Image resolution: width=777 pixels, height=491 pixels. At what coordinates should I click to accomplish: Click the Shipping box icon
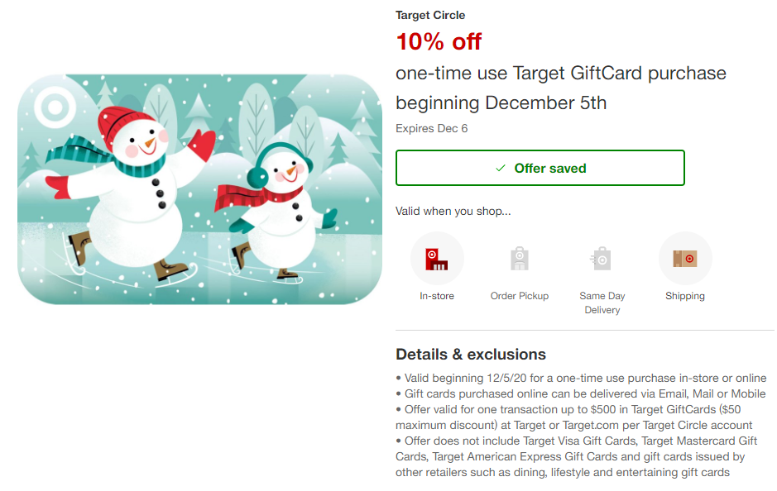[x=685, y=259]
